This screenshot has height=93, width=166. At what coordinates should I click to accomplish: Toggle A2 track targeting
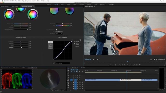[75, 84]
